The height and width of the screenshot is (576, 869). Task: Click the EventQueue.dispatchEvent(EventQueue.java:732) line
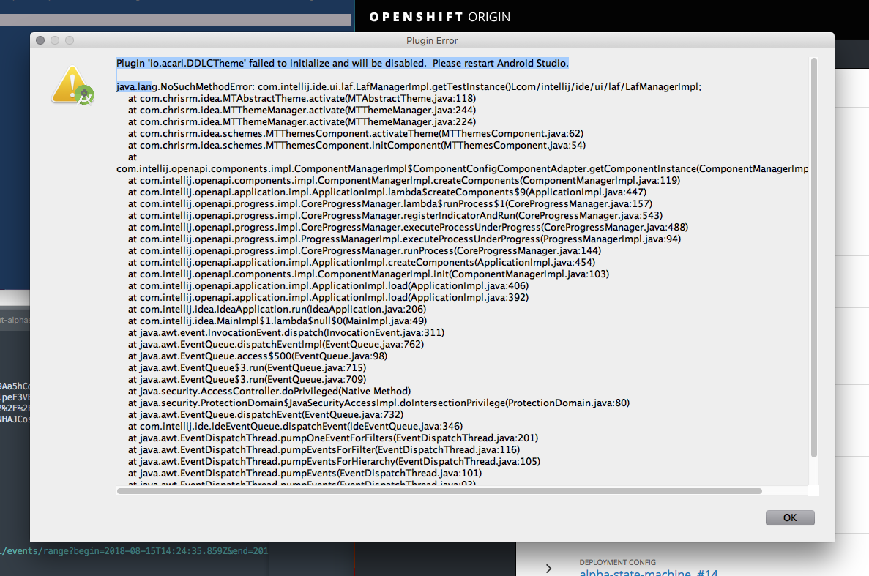tap(266, 414)
